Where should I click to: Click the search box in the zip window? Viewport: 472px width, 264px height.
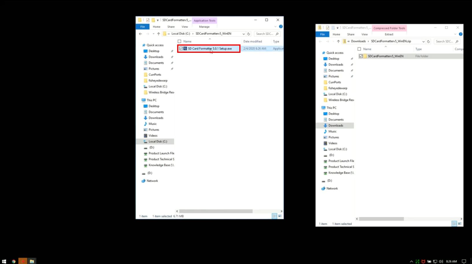point(447,42)
